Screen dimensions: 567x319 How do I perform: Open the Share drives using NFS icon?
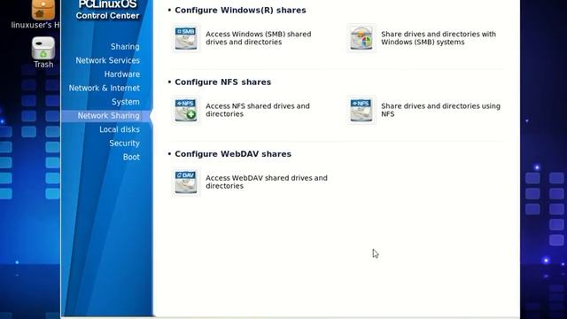pos(361,110)
